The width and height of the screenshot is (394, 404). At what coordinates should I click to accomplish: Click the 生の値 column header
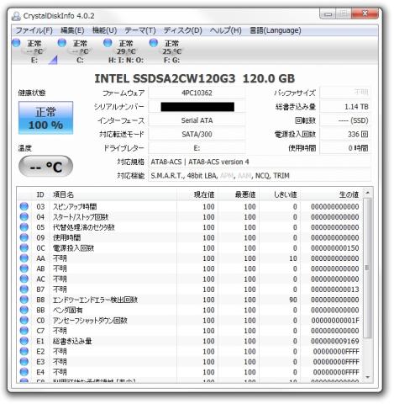click(331, 194)
